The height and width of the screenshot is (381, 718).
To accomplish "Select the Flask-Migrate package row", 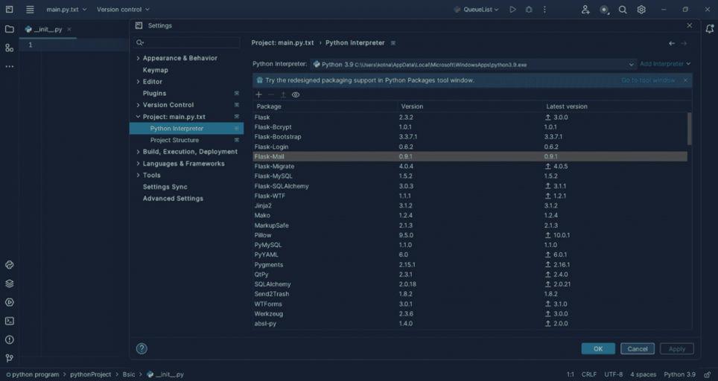I will pyautogui.click(x=470, y=167).
